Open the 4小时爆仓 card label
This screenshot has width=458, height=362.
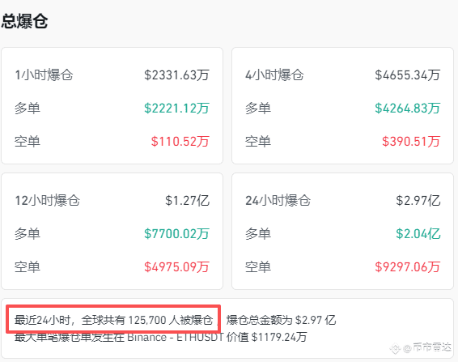(x=274, y=75)
